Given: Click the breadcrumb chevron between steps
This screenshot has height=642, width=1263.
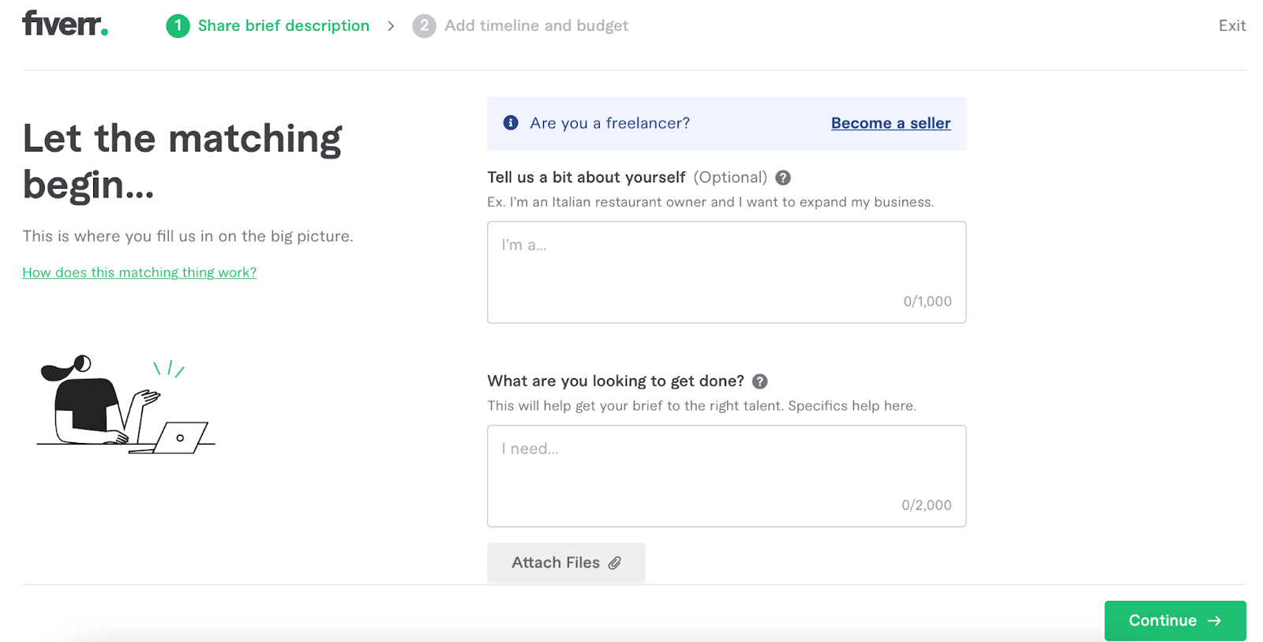Looking at the screenshot, I should (x=391, y=26).
